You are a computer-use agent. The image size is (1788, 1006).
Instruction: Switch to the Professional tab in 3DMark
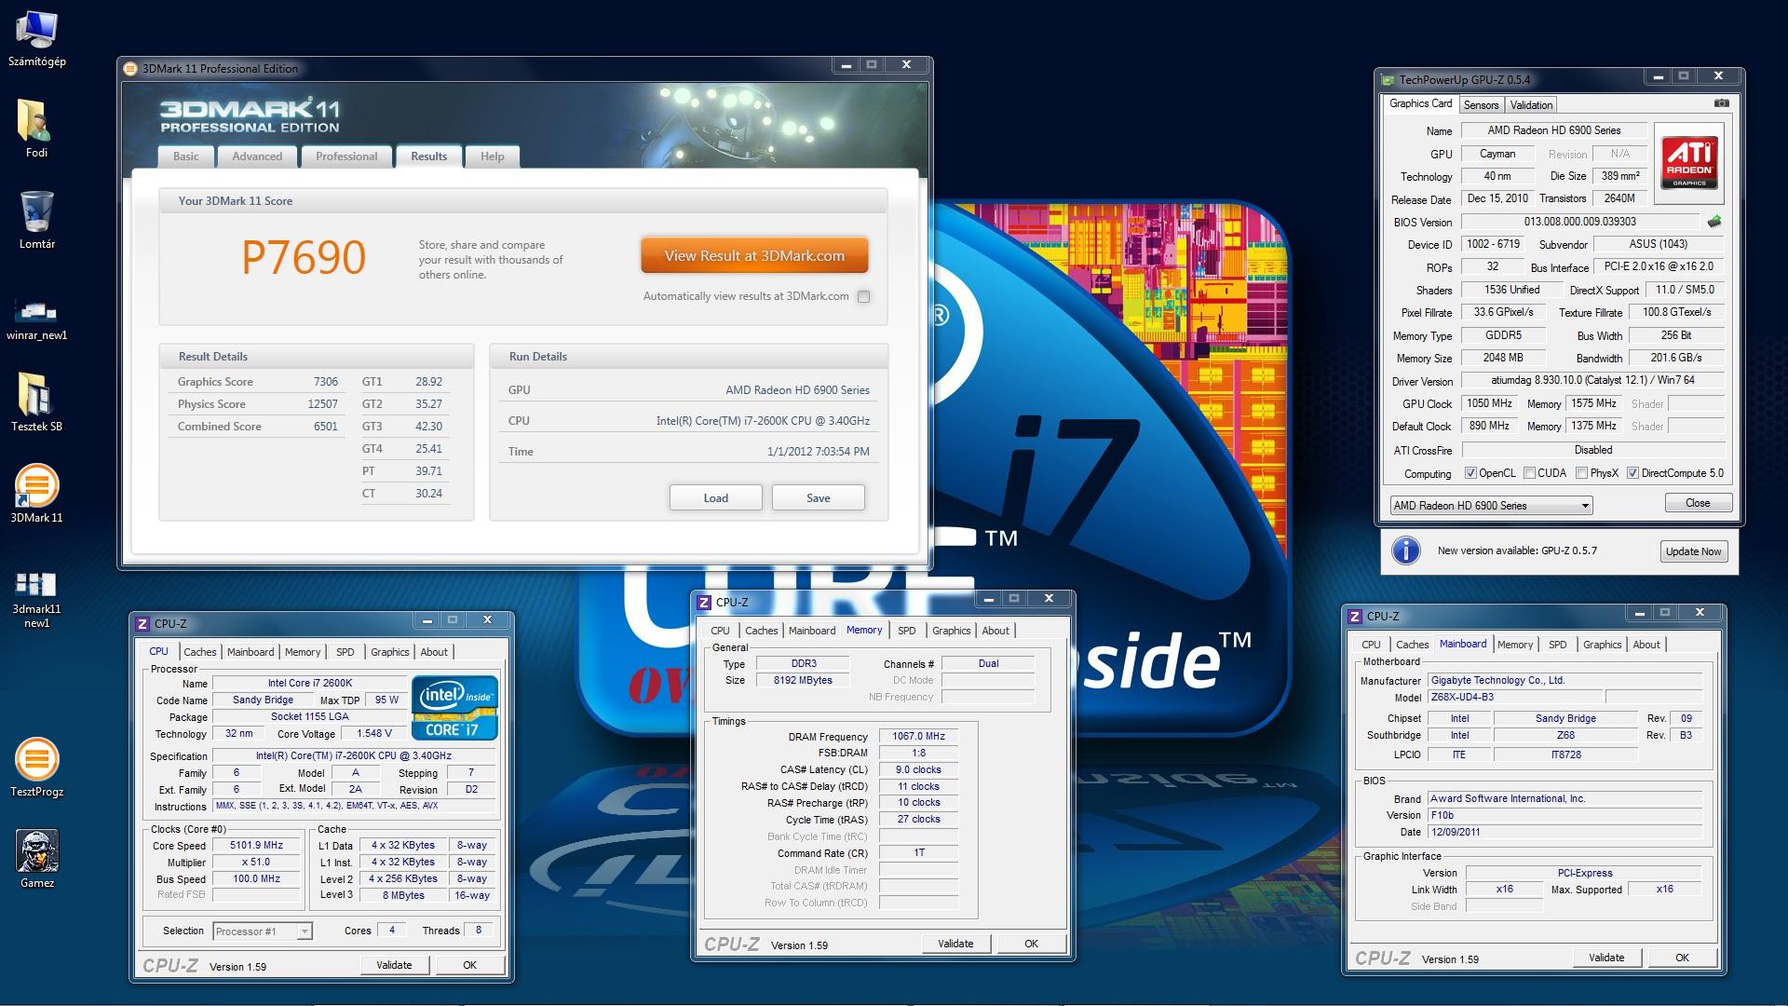[346, 156]
